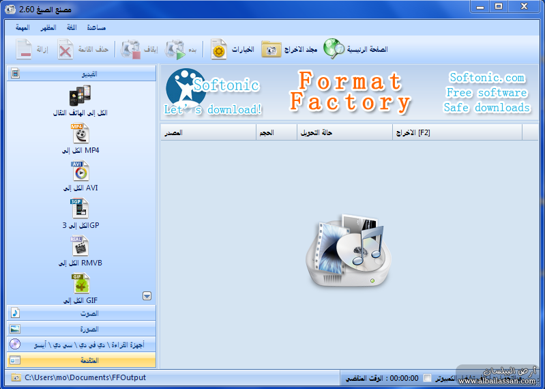
Task: Open the المهمة (Task) menu
Action: click(23, 27)
